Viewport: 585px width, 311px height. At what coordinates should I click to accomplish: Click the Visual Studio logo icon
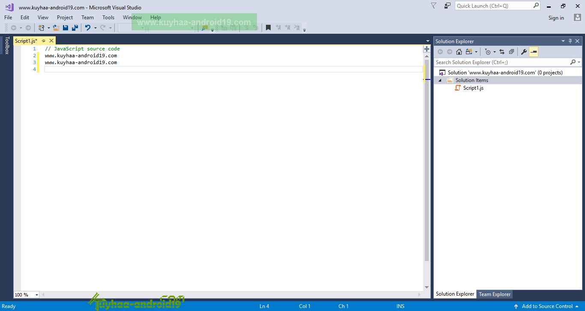pyautogui.click(x=9, y=7)
